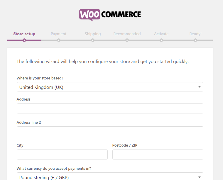Click the Postcode / ZIP field
Image resolution: width=223 pixels, height=180 pixels.
click(x=158, y=154)
